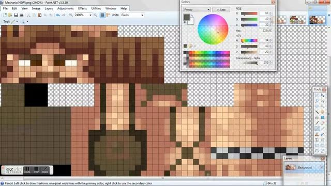Screen dimensions: 331x186
Task: Undo the last action with blue arrow
Action: click(57, 15)
